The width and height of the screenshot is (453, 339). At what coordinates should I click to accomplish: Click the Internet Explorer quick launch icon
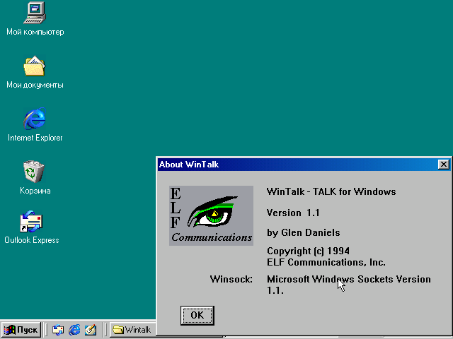coord(74,330)
